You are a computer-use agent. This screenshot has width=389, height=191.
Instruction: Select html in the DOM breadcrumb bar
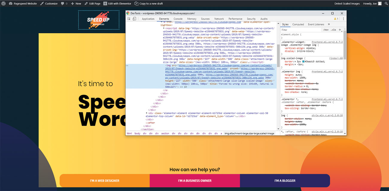(x=129, y=134)
